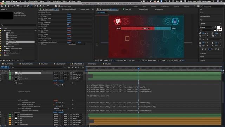This screenshot has width=225, height=127.
Task: Select the 04_multistat_data composition in project
Action: pyautogui.click(x=13, y=44)
